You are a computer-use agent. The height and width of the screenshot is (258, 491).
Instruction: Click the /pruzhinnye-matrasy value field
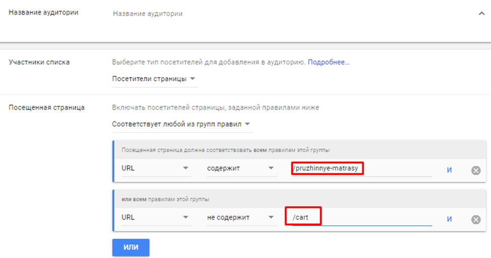click(x=361, y=168)
